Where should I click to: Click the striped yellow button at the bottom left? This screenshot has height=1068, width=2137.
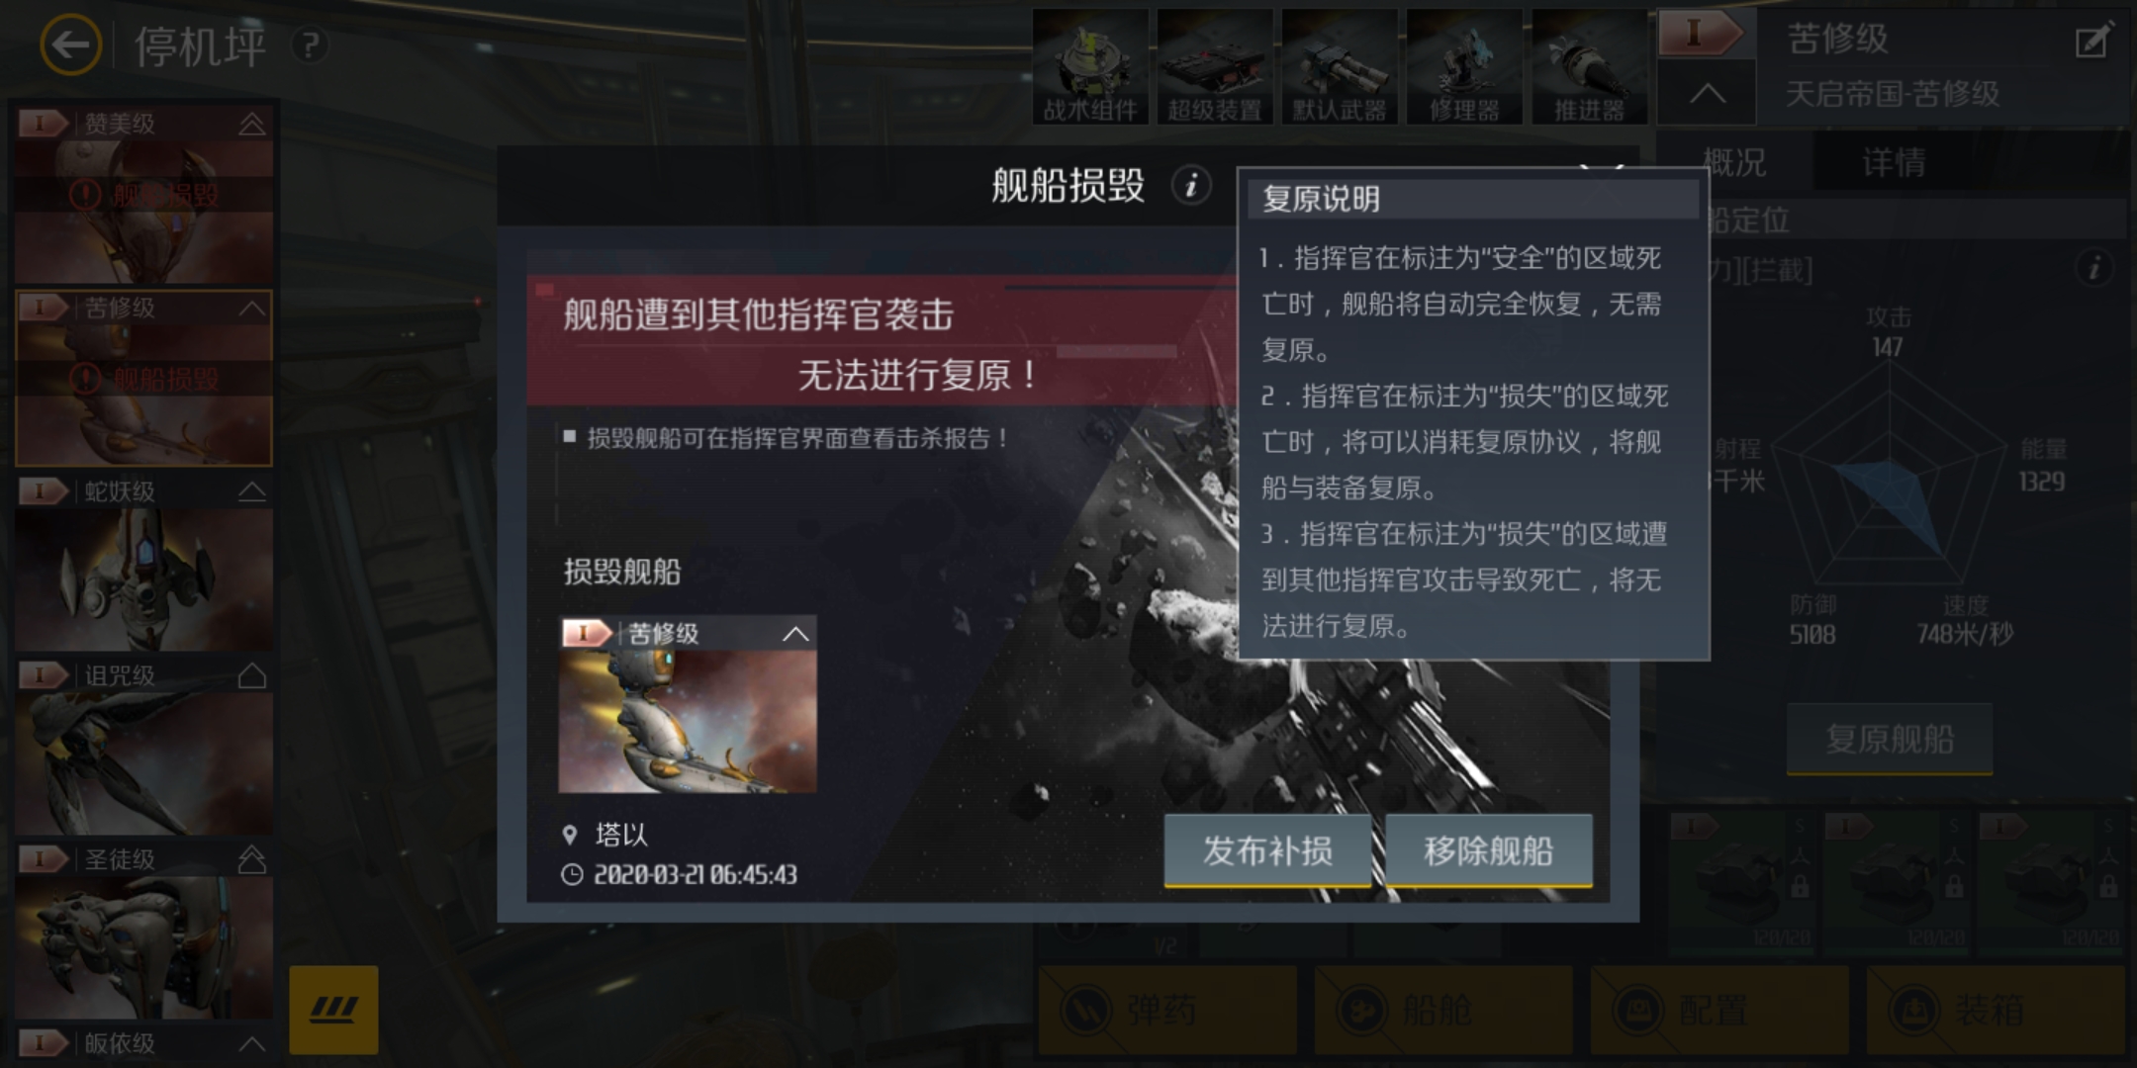click(x=333, y=1010)
